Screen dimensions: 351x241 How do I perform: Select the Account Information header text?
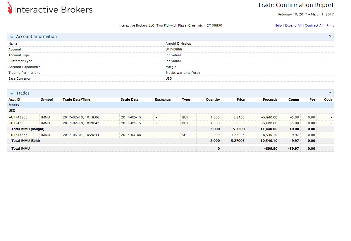[x=37, y=36]
